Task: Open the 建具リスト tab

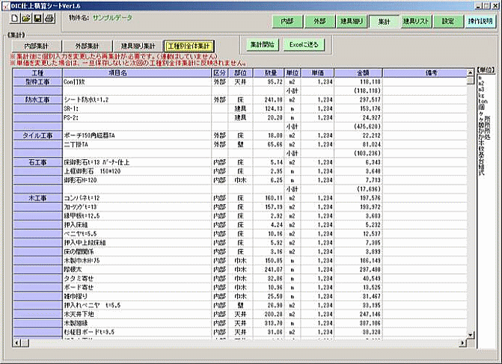Action: [x=415, y=22]
